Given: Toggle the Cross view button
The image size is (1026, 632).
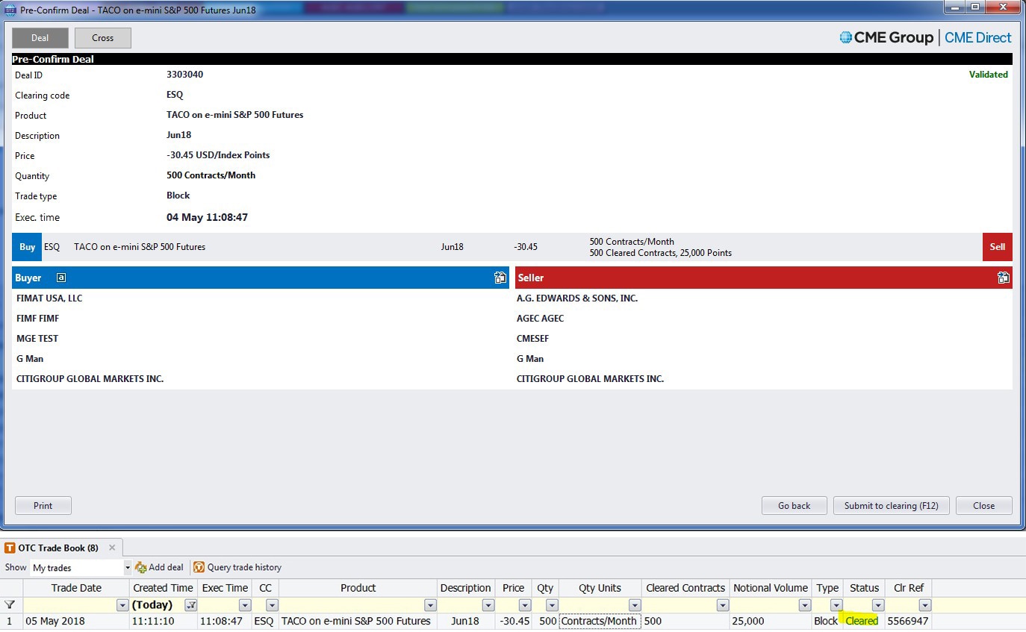Looking at the screenshot, I should coord(103,38).
